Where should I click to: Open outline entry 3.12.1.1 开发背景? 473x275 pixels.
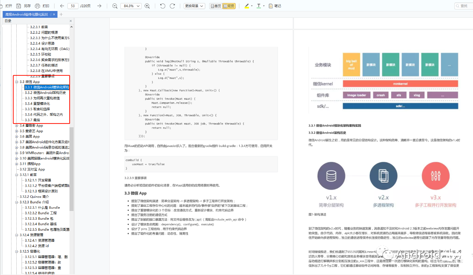[38, 180]
